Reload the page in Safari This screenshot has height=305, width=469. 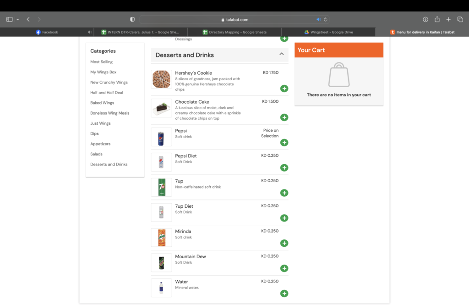click(x=326, y=20)
